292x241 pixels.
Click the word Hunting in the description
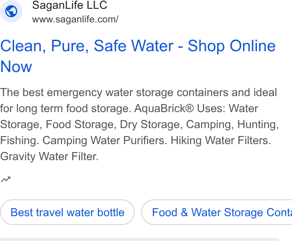(x=258, y=125)
